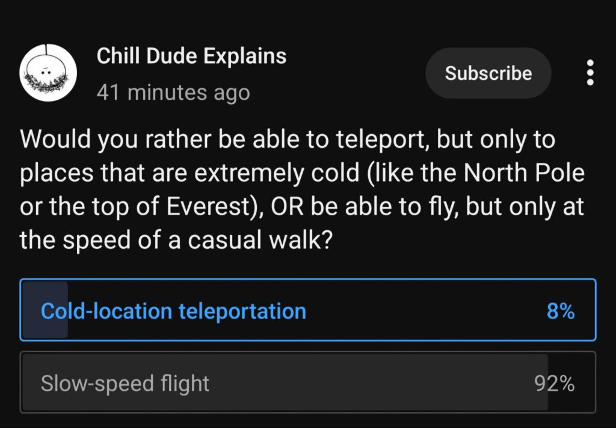Click the Chill Dude Explains channel avatar

click(x=48, y=72)
